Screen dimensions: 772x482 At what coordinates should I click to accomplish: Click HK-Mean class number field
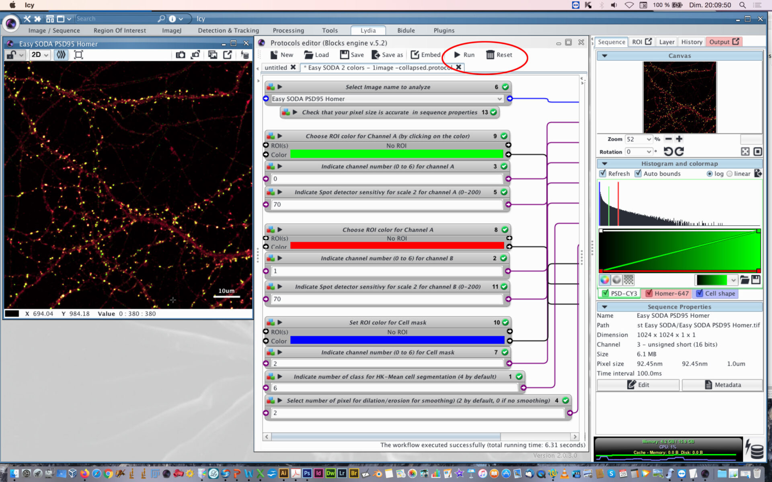pyautogui.click(x=395, y=388)
